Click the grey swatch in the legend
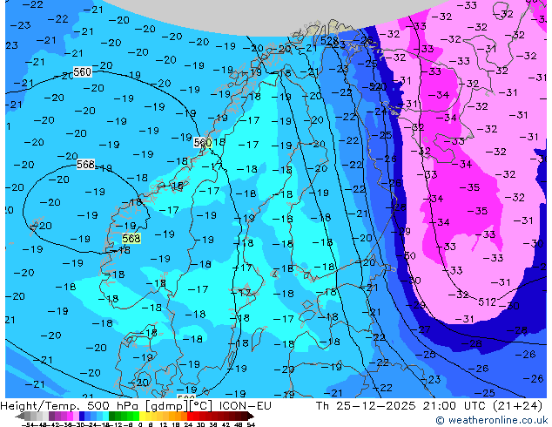 (x=28, y=417)
